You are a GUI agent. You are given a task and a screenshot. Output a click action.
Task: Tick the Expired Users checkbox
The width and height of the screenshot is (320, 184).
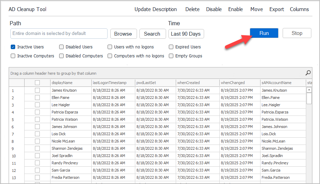[171, 47]
